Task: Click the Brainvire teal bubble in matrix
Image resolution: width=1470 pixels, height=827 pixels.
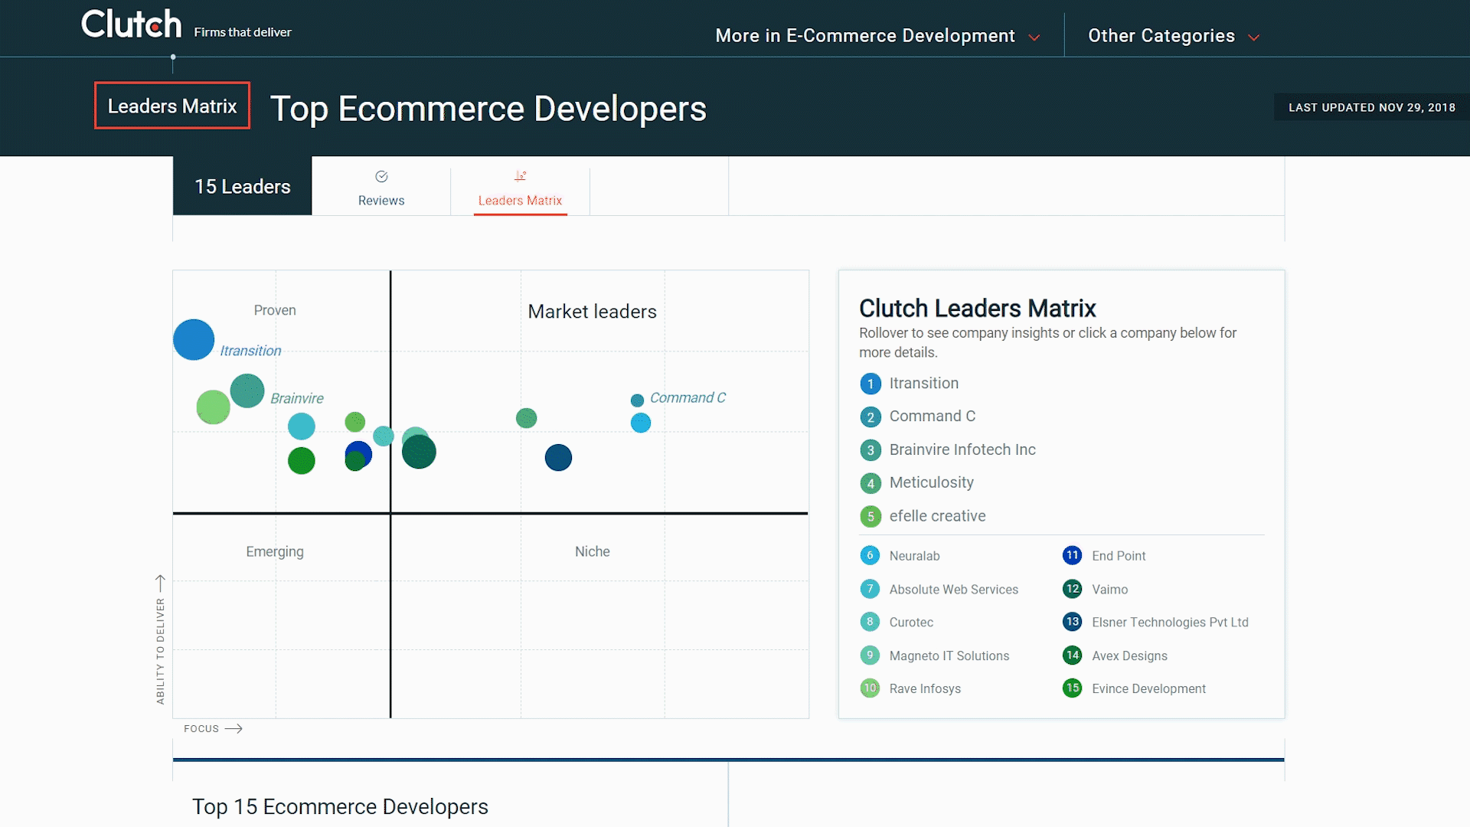Action: [247, 391]
